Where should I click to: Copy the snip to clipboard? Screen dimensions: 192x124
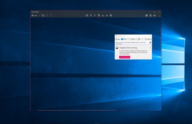click(x=151, y=15)
